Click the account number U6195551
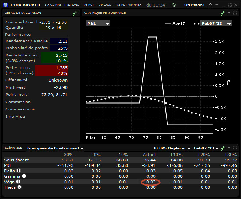 pyautogui.click(x=195, y=5)
